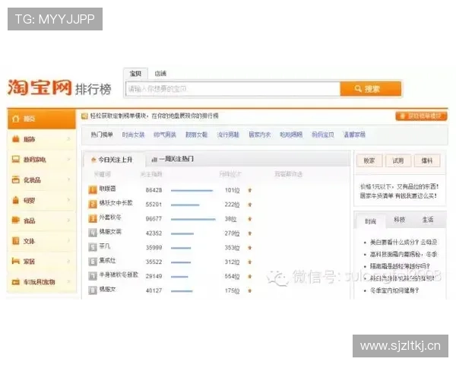Open the 科技 news tab
The image size is (456, 365).
click(x=399, y=220)
